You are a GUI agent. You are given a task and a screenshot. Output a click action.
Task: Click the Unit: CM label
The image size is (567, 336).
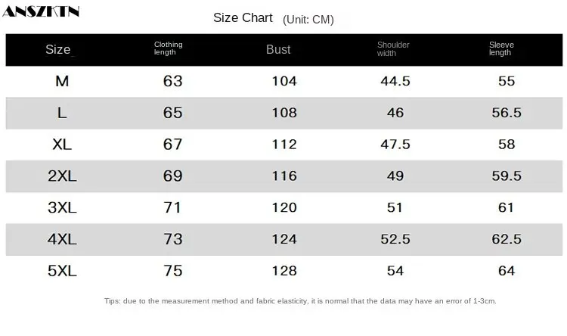(308, 20)
